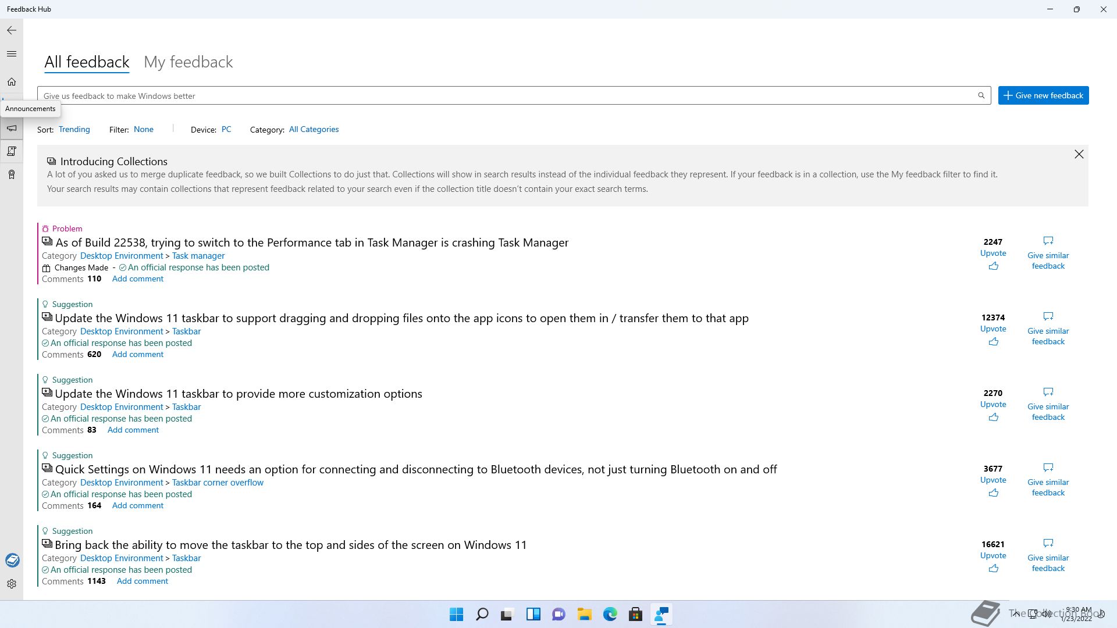1117x628 pixels.
Task: Click the Give new feedback button
Action: tap(1043, 95)
